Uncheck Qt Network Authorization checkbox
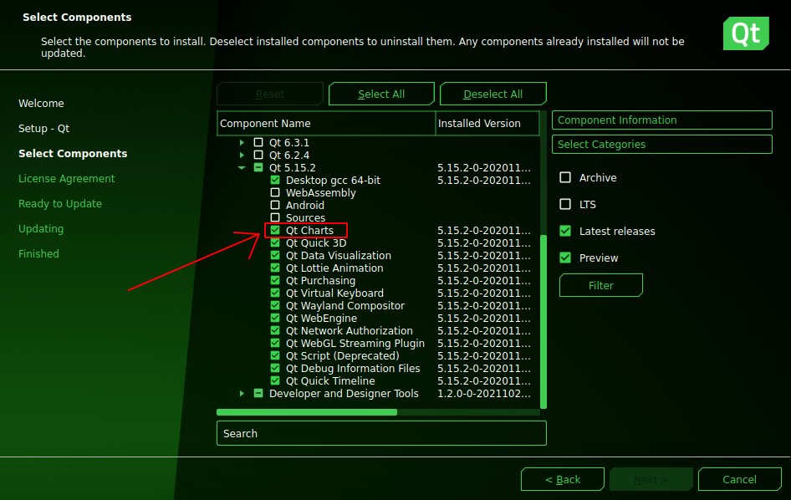Image resolution: width=791 pixels, height=500 pixels. 275,330
